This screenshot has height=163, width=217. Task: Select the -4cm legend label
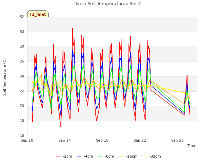88,156
